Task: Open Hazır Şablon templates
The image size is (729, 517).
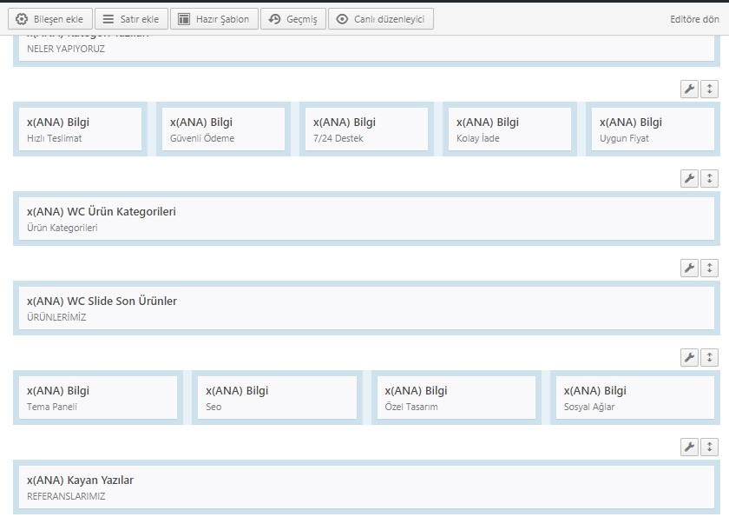Action: pos(213,19)
